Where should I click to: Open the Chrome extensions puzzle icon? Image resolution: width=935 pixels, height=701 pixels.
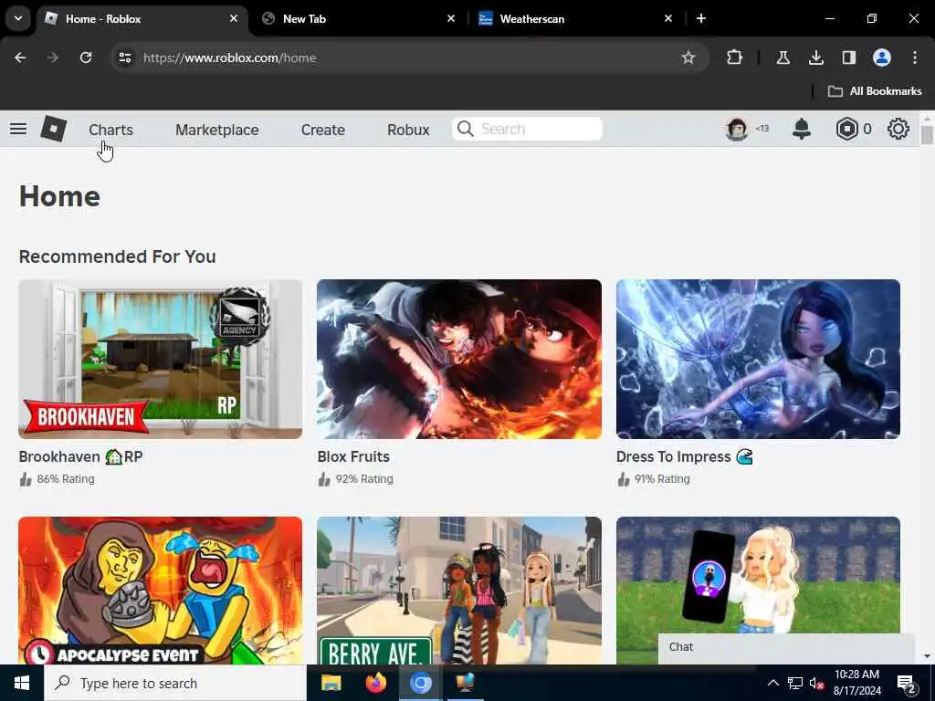pyautogui.click(x=735, y=58)
